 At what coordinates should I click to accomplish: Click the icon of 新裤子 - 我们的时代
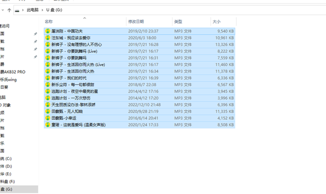(x=47, y=78)
